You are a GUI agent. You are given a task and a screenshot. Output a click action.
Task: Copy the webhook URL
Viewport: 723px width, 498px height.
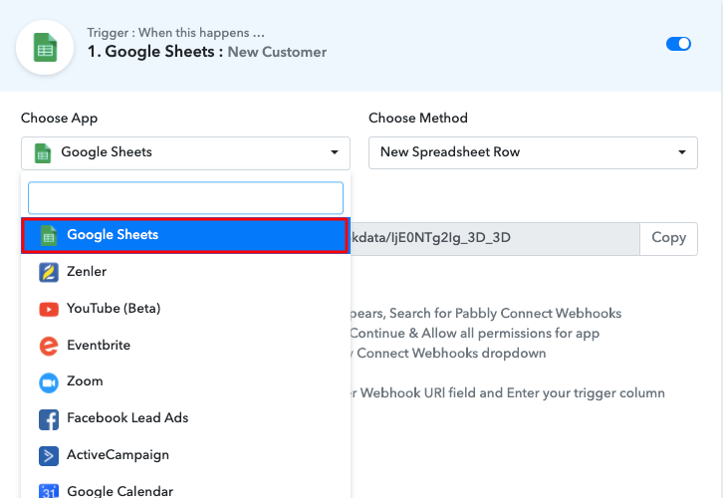[x=668, y=238]
